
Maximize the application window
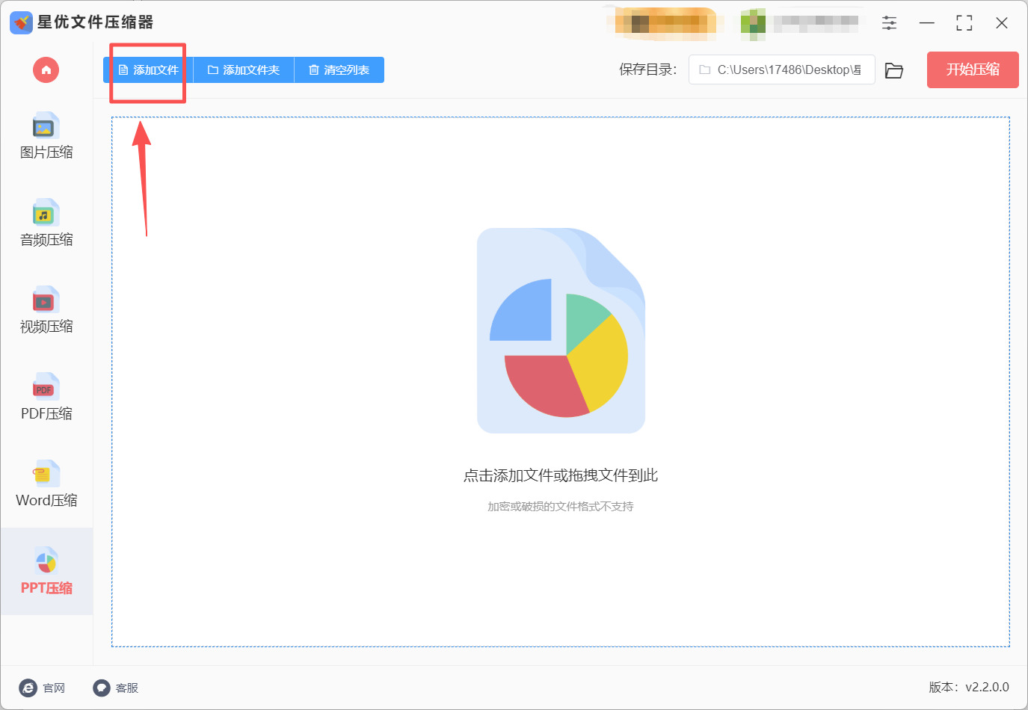(x=964, y=23)
